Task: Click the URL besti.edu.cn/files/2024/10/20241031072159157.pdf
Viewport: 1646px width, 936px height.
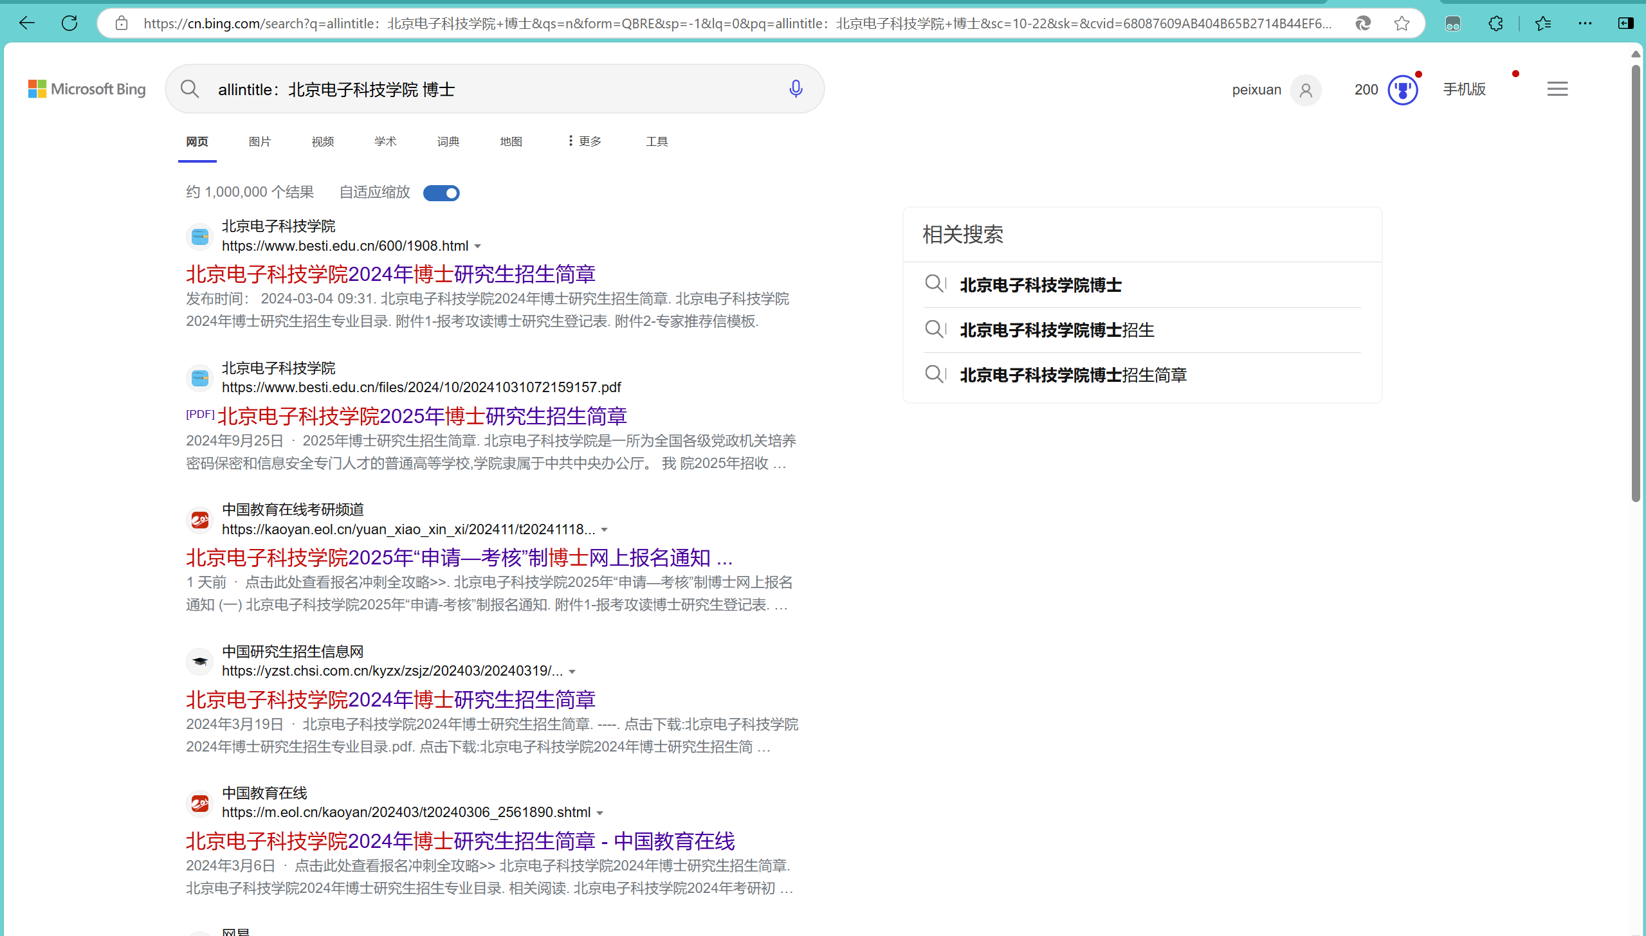Action: click(421, 388)
